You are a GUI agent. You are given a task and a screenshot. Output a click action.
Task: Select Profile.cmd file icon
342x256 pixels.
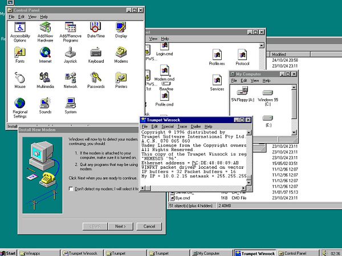(165, 98)
